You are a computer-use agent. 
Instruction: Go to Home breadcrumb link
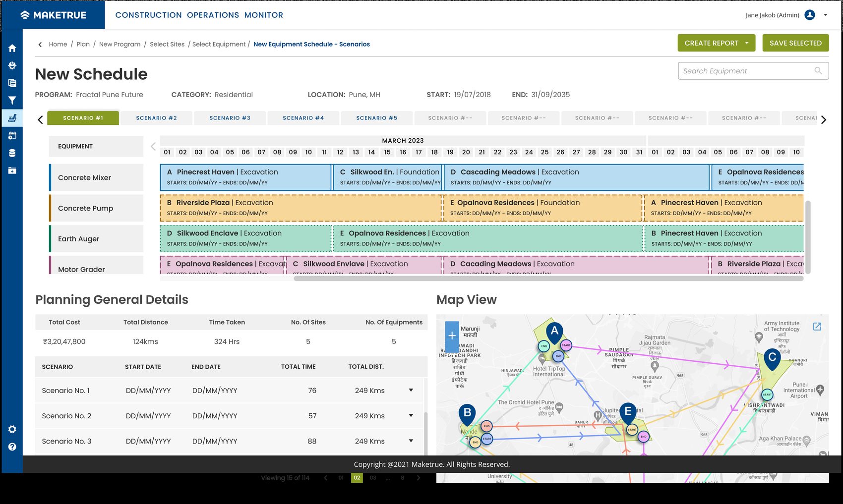(58, 44)
